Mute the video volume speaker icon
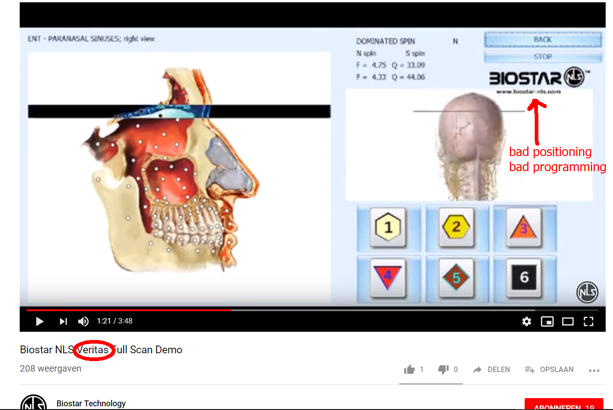 point(83,322)
